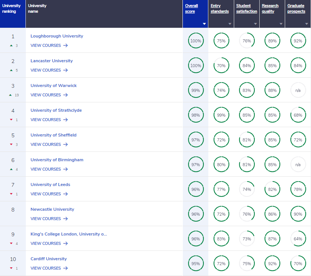The height and width of the screenshot is (276, 311).
Task: Click Loughborough's 89% research quality circle
Action: click(272, 41)
